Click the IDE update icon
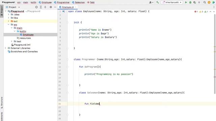This screenshot has width=216, height=121. [x=209, y=2]
